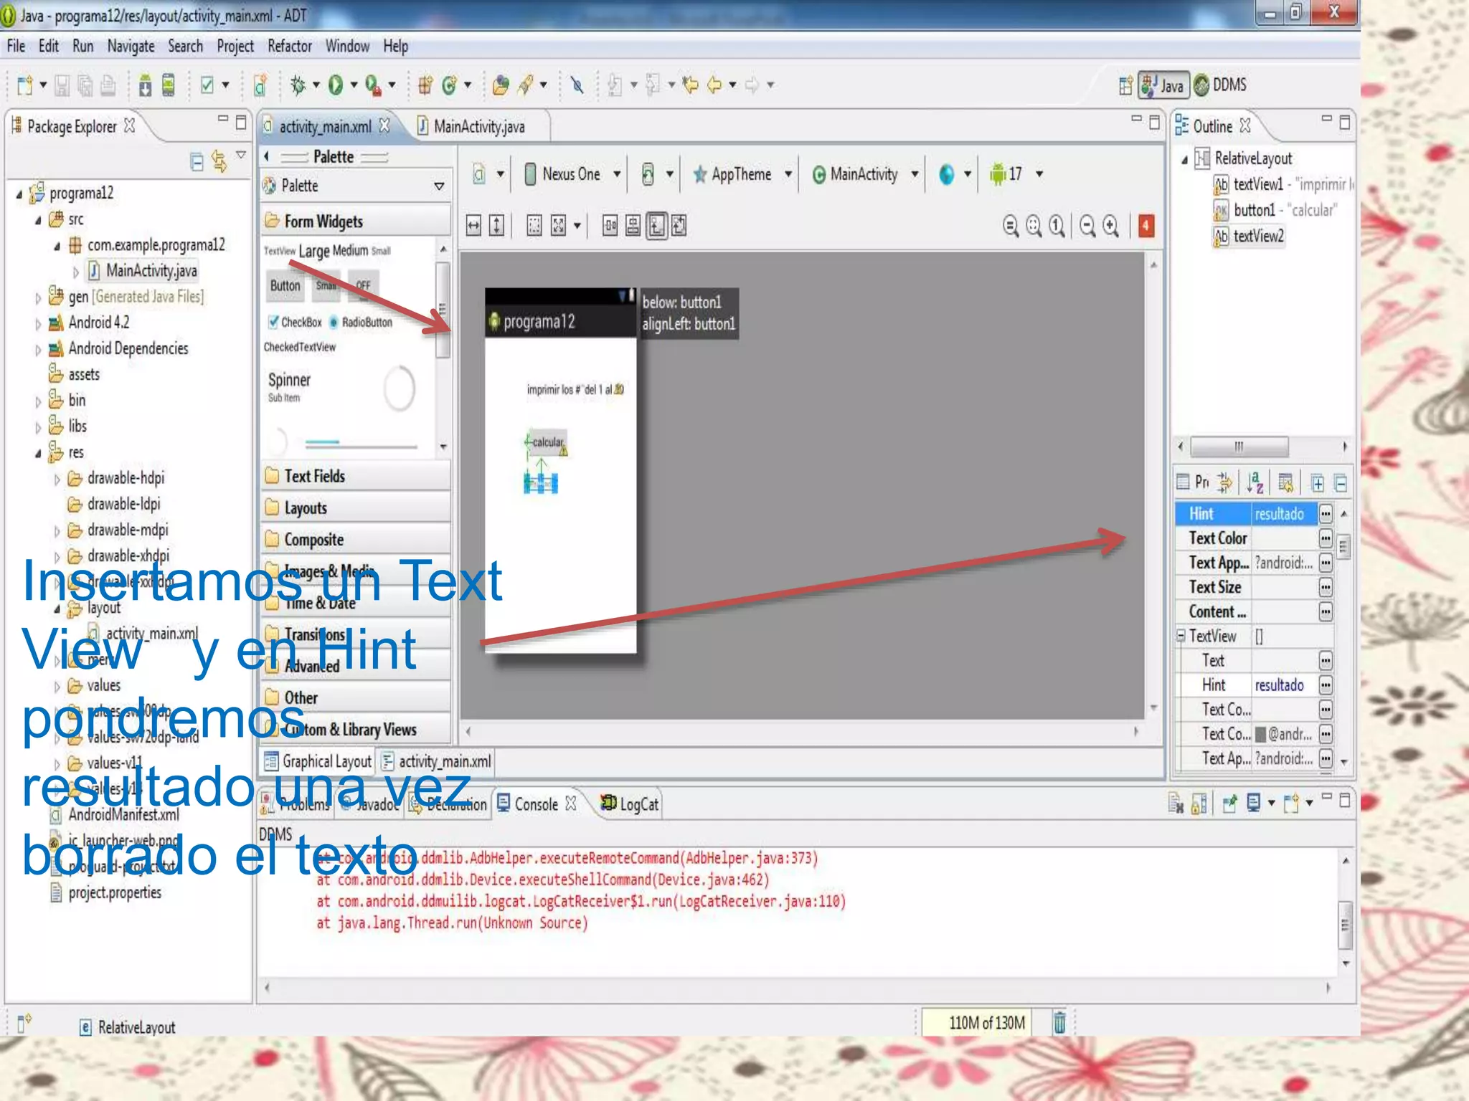Open the Refactor menu
Viewport: 1469px width, 1101px height.
[x=289, y=47]
